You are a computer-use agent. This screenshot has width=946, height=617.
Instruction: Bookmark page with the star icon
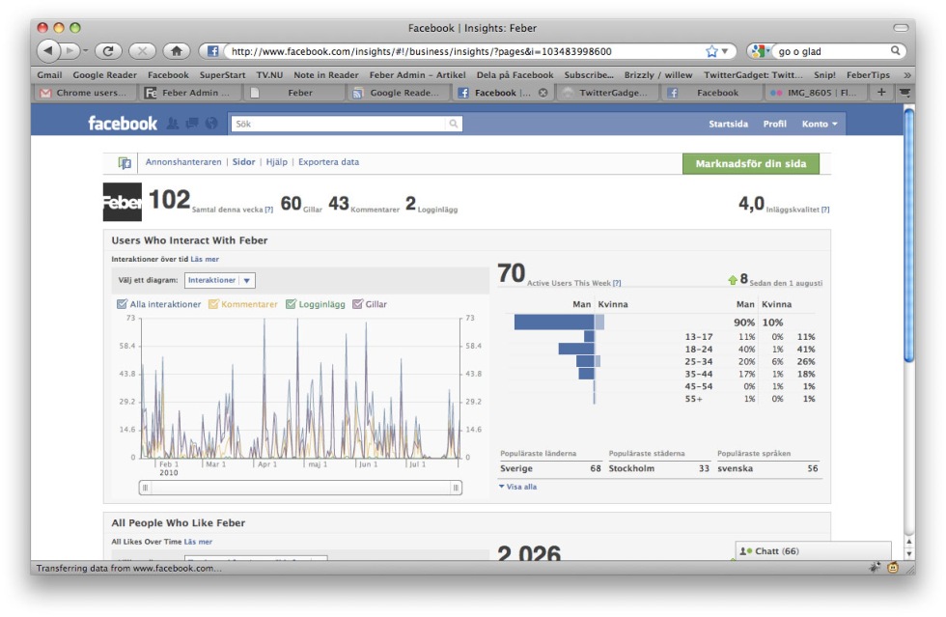(x=712, y=51)
